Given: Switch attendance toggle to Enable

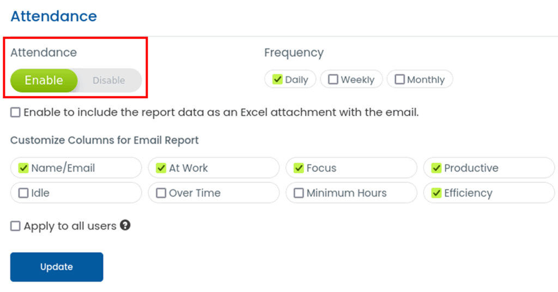Looking at the screenshot, I should 44,80.
